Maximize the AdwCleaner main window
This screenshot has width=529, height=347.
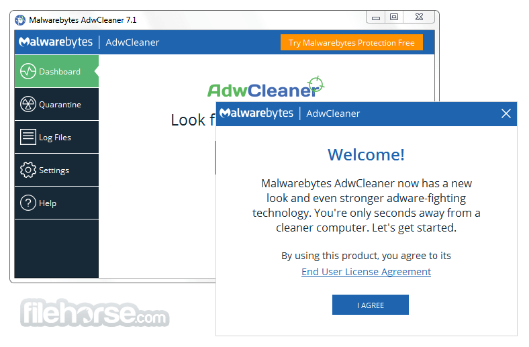click(394, 17)
